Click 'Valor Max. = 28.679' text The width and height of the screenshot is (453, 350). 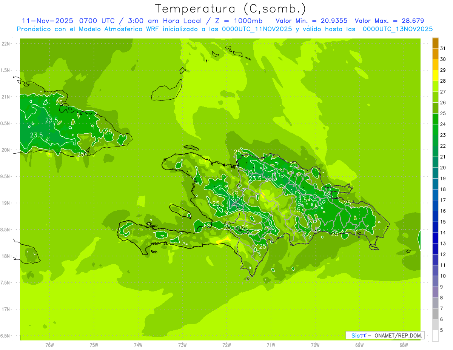390,20
